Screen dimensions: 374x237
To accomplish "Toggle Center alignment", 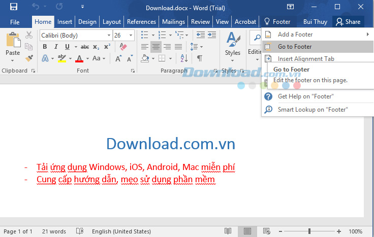I will click(156, 47).
